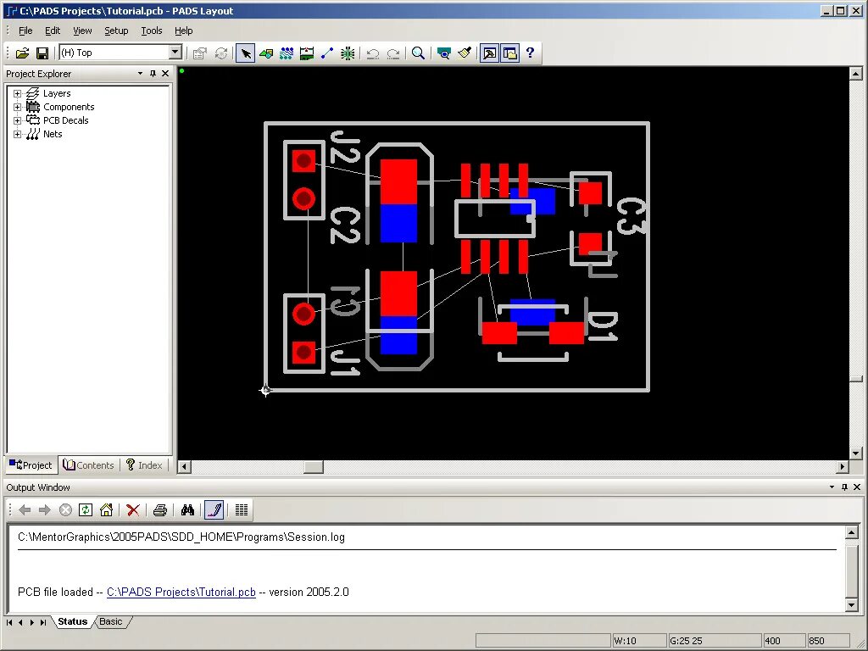868x651 pixels.
Task: Click the binoculars Find icon
Action: 187,509
